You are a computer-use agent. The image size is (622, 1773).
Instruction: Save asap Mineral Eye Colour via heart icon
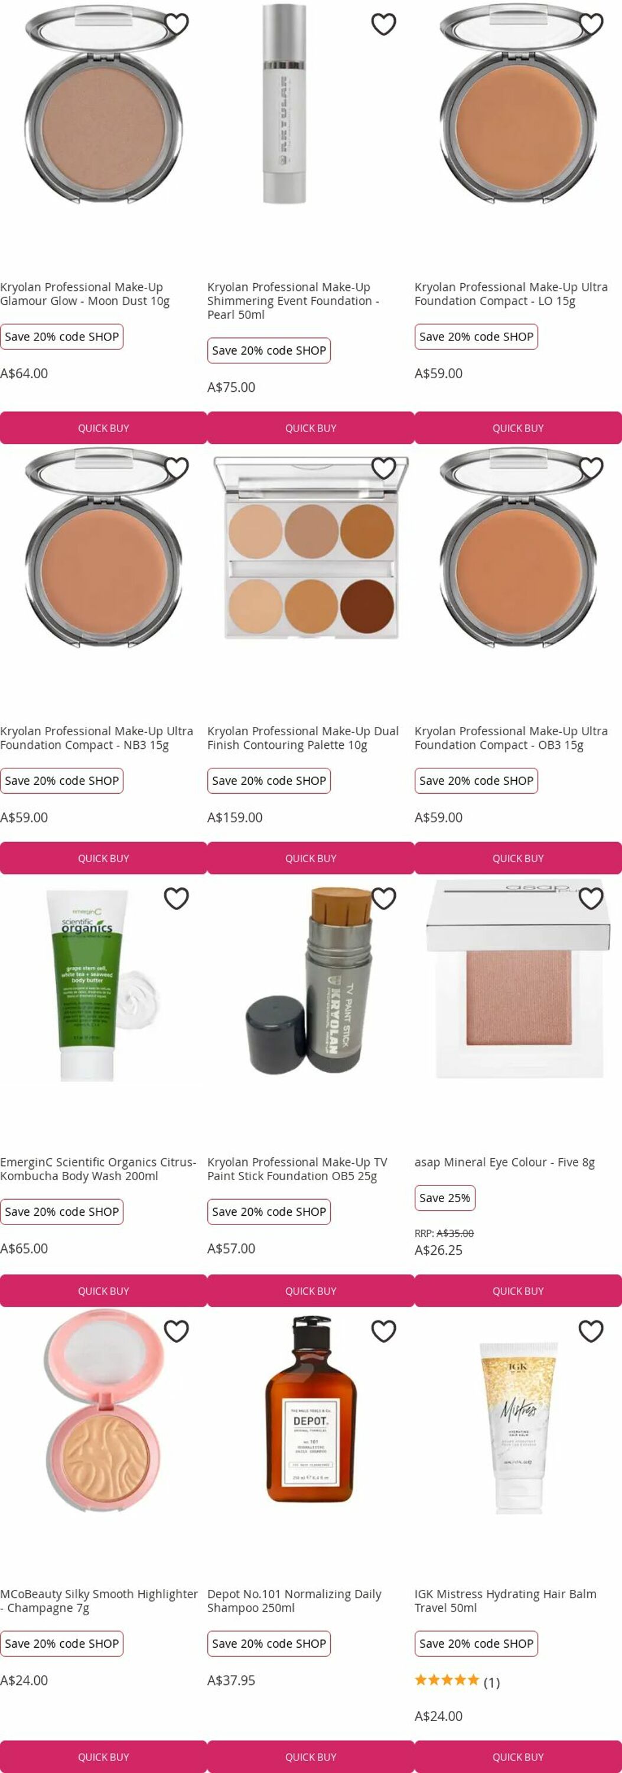[x=591, y=898]
